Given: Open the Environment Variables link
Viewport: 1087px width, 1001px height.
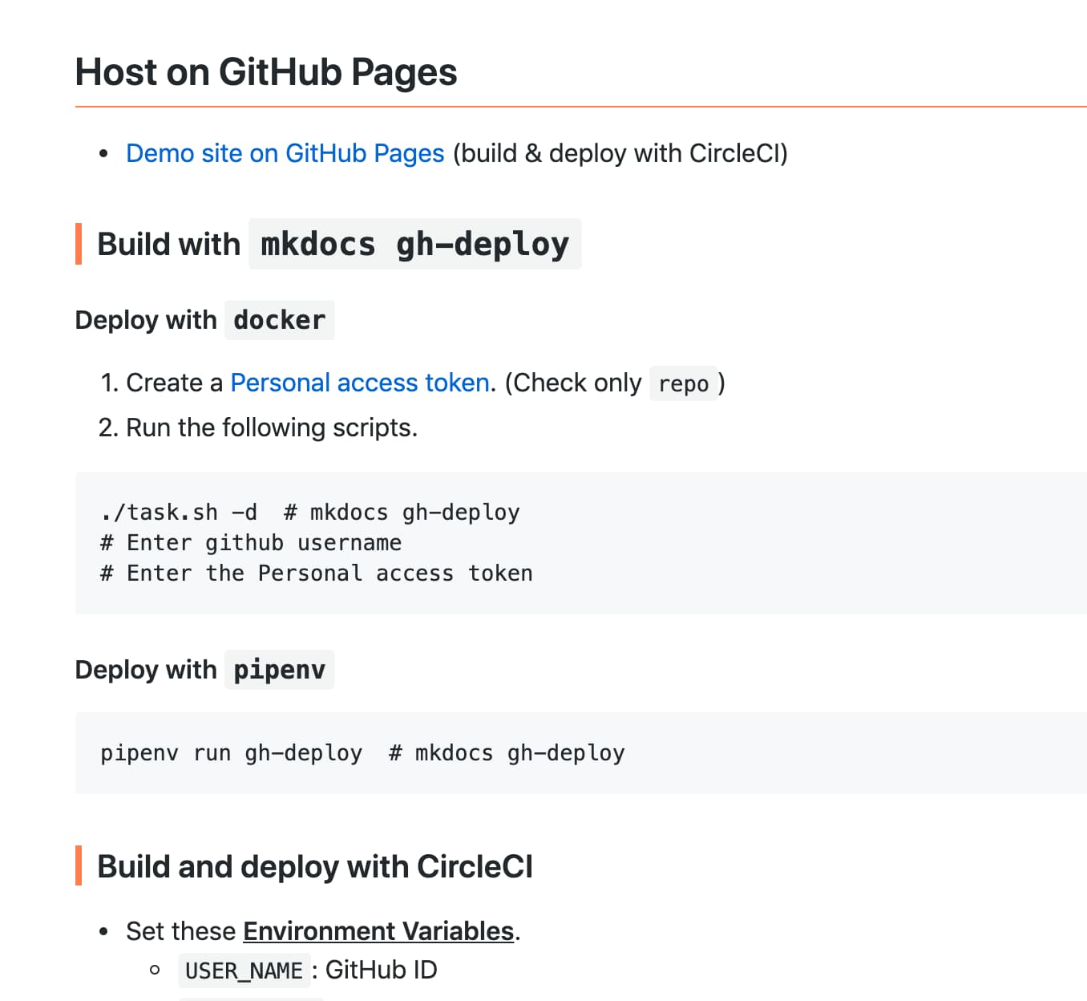Looking at the screenshot, I should [378, 930].
